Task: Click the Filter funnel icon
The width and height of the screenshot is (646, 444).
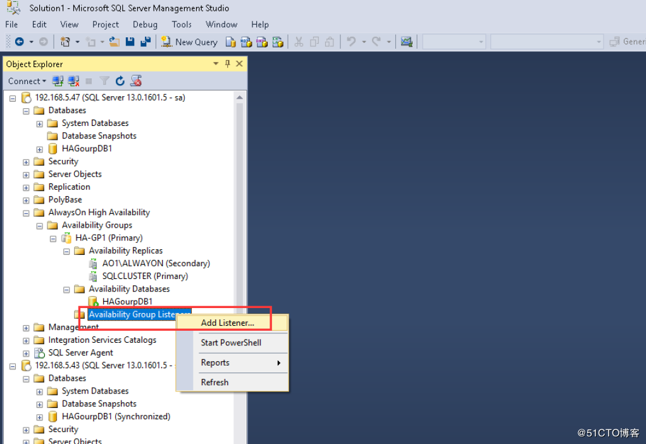Action: [104, 81]
